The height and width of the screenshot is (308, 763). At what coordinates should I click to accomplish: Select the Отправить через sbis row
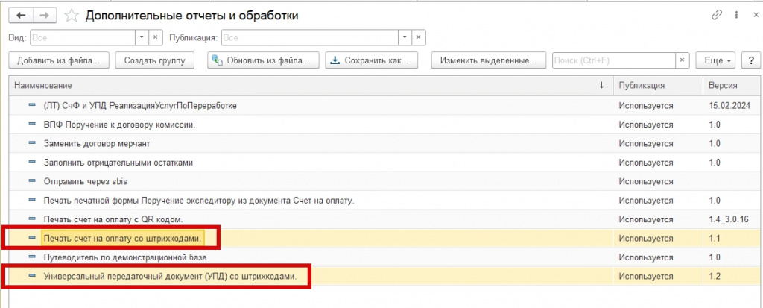384,181
